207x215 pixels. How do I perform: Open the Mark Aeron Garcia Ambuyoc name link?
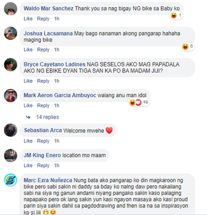(x=60, y=95)
